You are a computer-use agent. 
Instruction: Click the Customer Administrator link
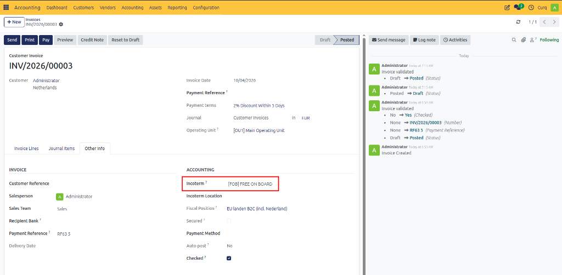[x=46, y=81]
